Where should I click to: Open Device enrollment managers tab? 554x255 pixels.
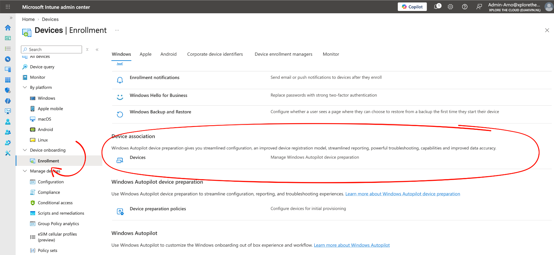[x=283, y=54]
